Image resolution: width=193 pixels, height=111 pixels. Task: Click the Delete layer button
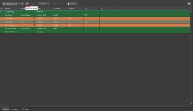tap(72, 4)
